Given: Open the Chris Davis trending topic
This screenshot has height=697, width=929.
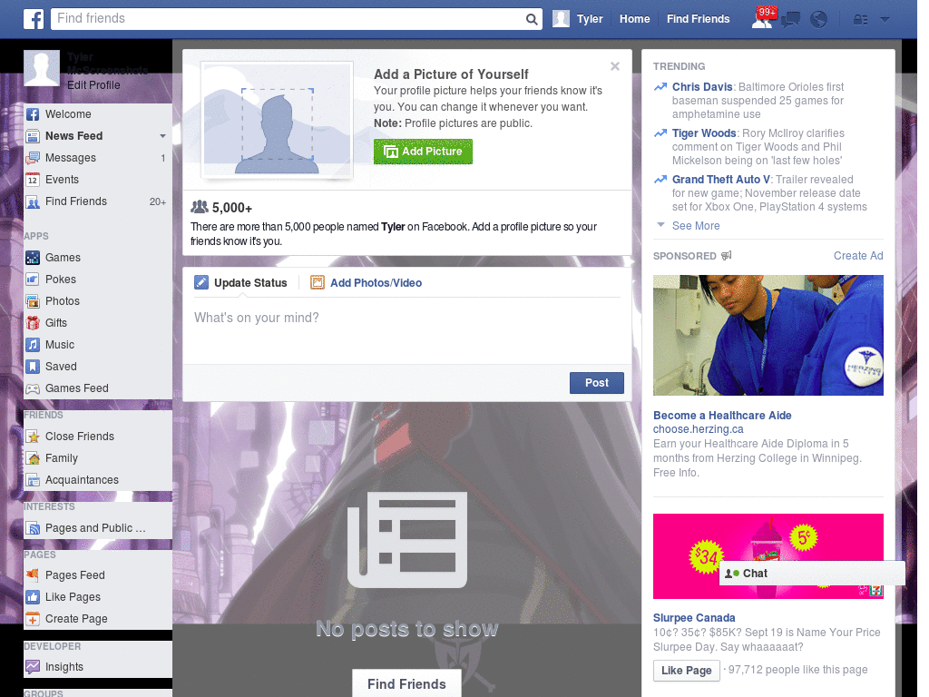Looking at the screenshot, I should (x=702, y=87).
